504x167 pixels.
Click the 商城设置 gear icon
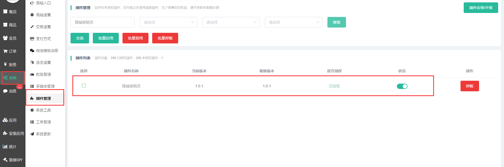coord(32,15)
